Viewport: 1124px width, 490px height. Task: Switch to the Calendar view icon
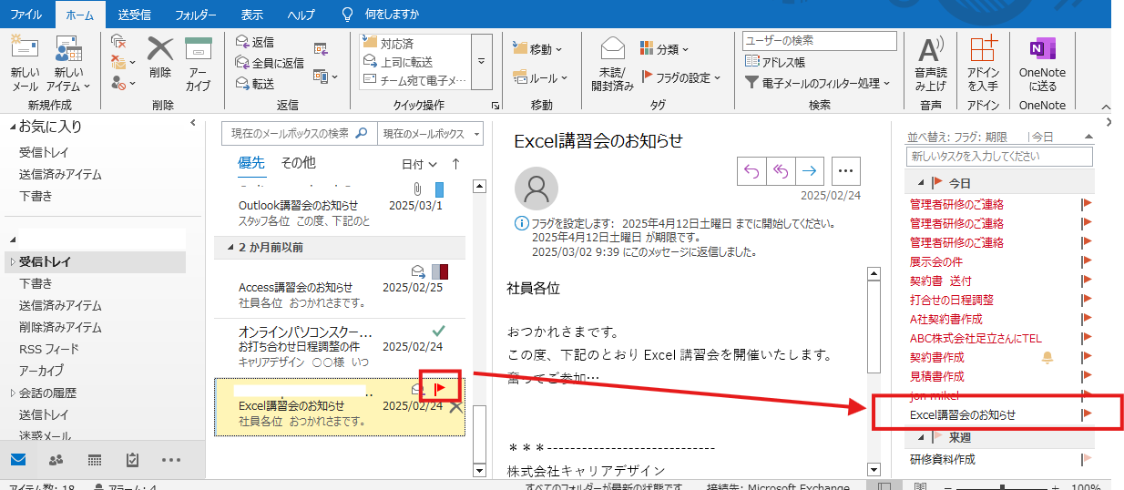(x=94, y=459)
